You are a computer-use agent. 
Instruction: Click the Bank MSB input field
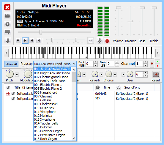point(89,64)
